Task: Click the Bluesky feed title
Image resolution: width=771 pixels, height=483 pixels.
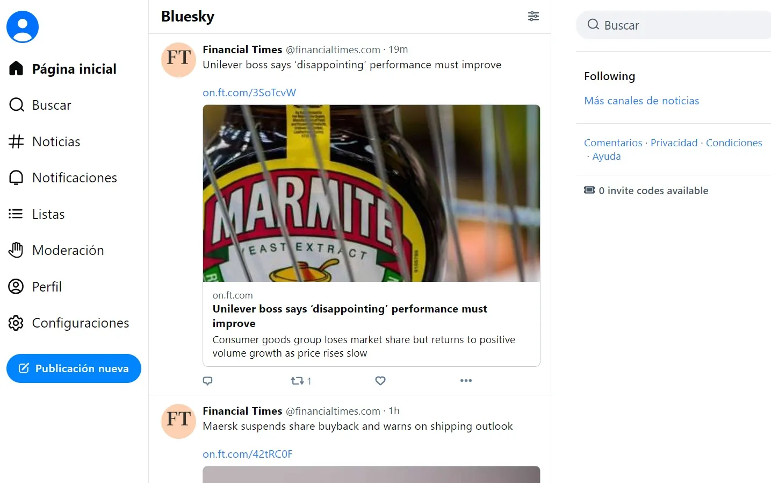Action: tap(188, 17)
